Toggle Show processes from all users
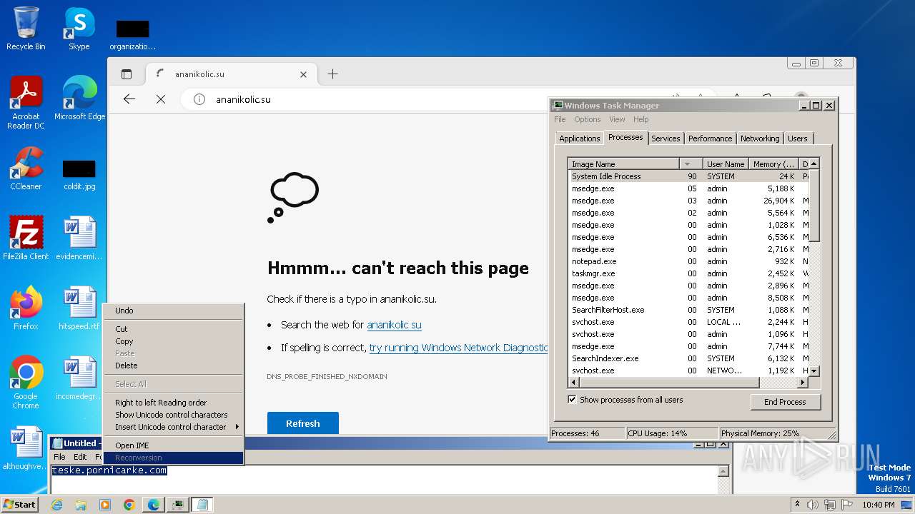 pos(572,400)
